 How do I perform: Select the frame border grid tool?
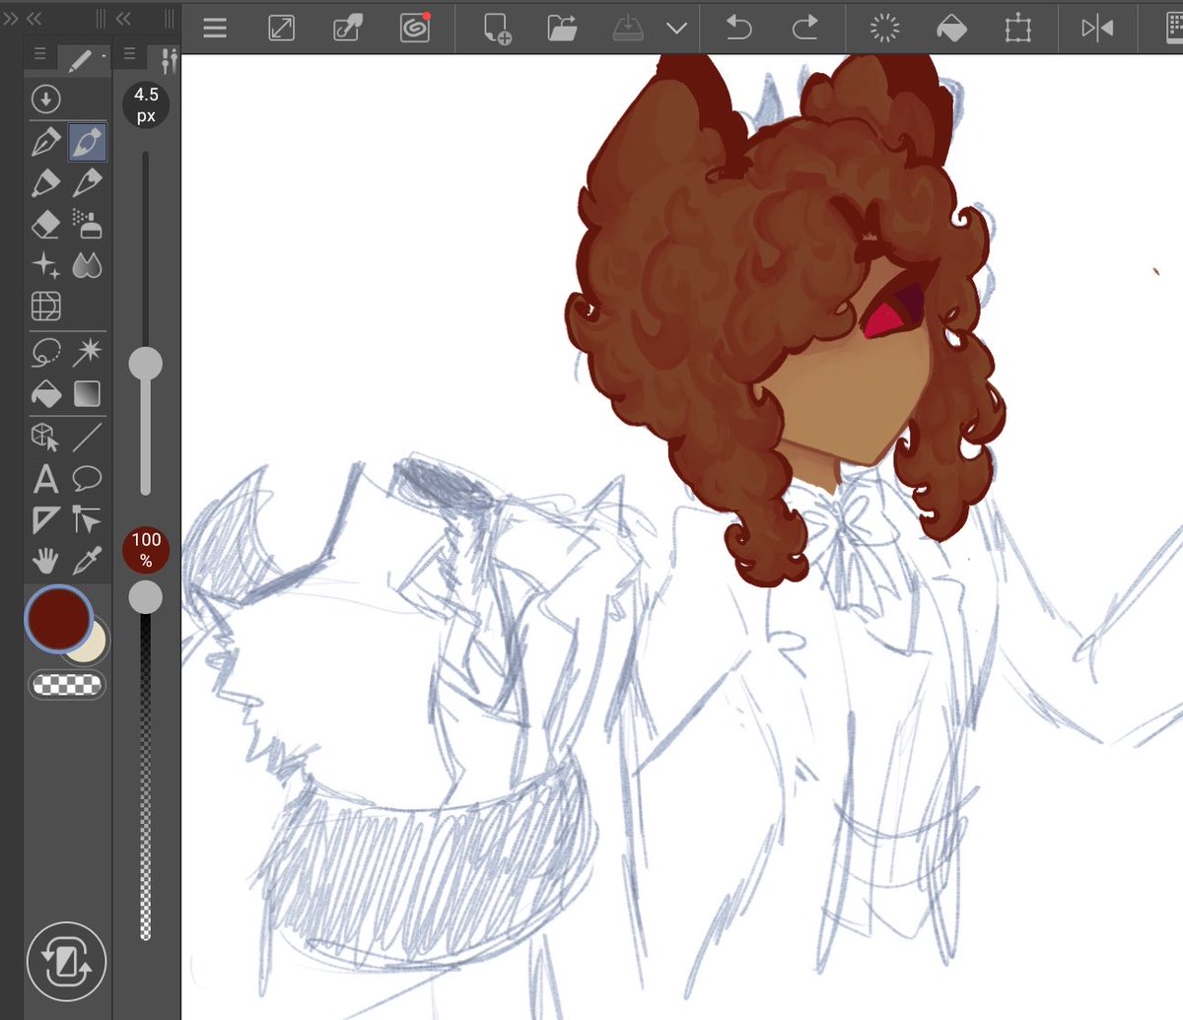45,306
